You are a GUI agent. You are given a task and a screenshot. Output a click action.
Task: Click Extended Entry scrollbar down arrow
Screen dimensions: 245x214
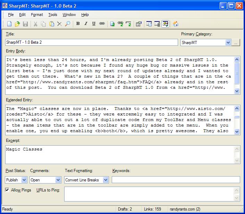tap(237, 131)
